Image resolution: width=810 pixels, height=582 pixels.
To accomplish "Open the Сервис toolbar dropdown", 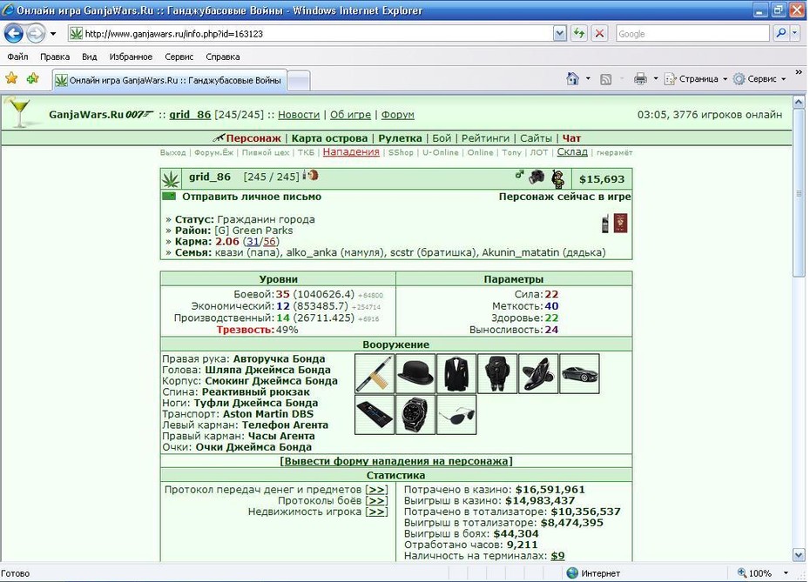I will [759, 79].
